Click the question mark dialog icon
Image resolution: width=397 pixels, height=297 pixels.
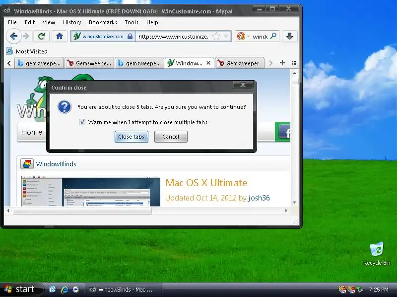(65, 107)
